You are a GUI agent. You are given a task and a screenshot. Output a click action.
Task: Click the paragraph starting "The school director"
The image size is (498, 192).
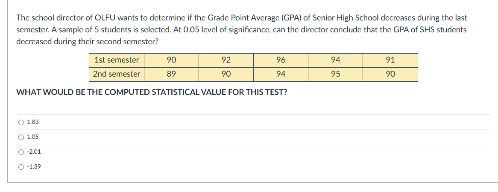click(x=242, y=30)
